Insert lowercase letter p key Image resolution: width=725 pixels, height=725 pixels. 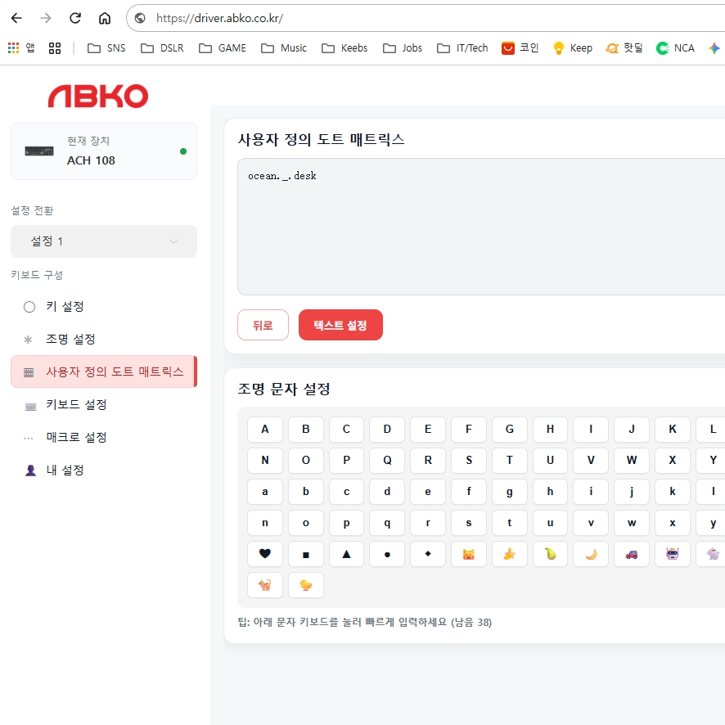346,523
